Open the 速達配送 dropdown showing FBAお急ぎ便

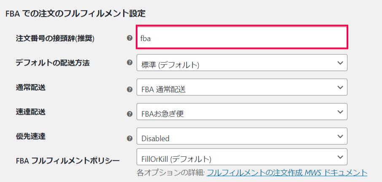tap(242, 111)
